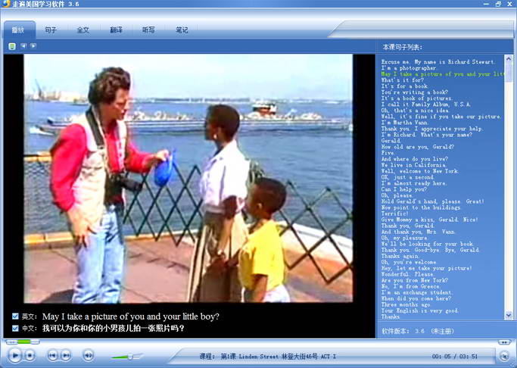Click the green playback progress bar

tap(23, 341)
